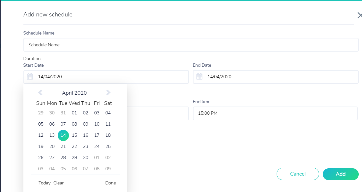
Task: Focus the Schedule Name input field
Action: click(x=191, y=45)
